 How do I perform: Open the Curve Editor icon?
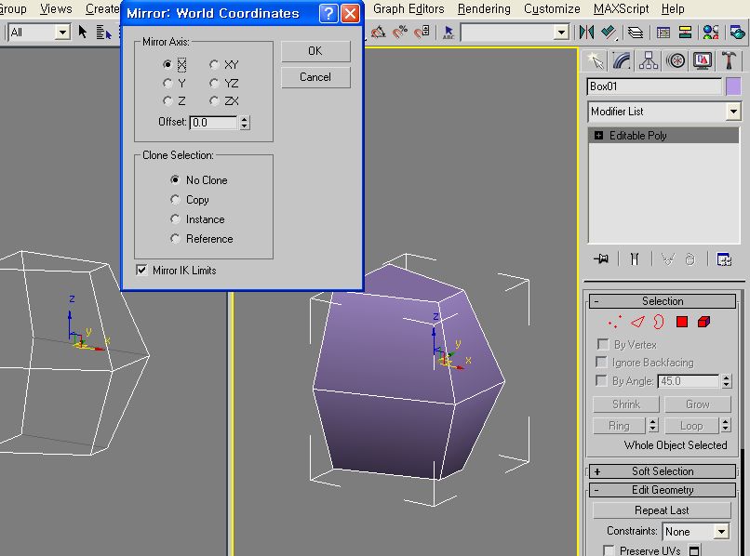pyautogui.click(x=663, y=32)
